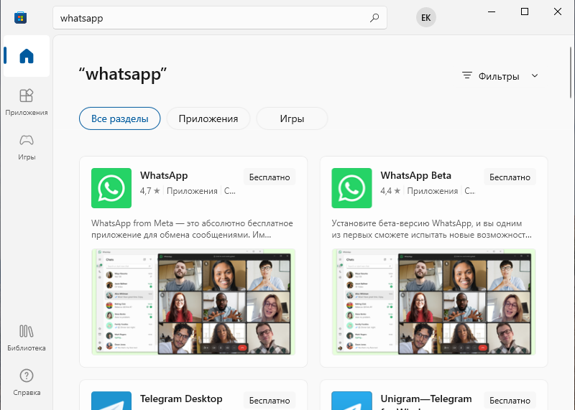Switch to the Приложения filter tab
The height and width of the screenshot is (410, 575).
point(208,118)
